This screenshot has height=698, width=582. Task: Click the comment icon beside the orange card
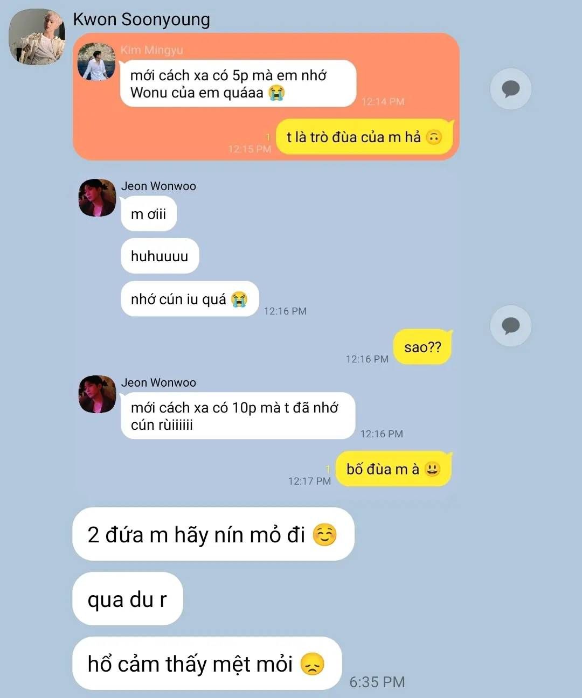510,89
